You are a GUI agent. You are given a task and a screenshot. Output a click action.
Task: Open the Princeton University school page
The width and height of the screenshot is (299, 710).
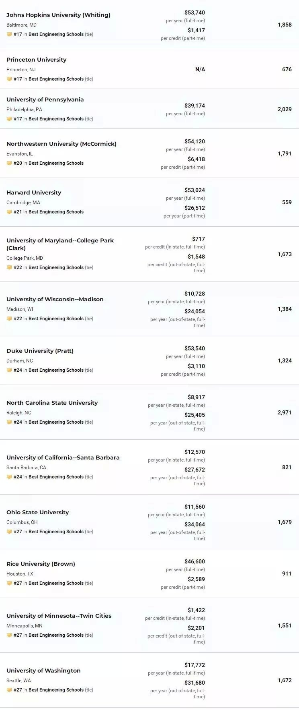pyautogui.click(x=36, y=60)
